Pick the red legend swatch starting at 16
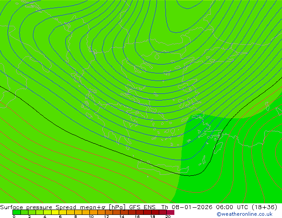Viewport: 282px width, 218px height. [x=140, y=212]
